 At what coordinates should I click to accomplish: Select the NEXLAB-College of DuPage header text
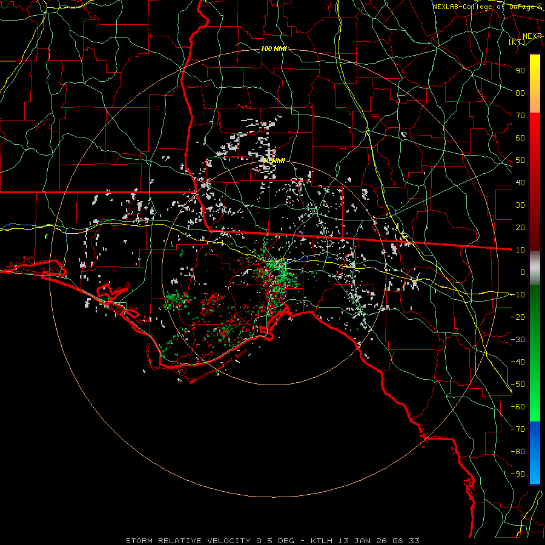click(487, 7)
